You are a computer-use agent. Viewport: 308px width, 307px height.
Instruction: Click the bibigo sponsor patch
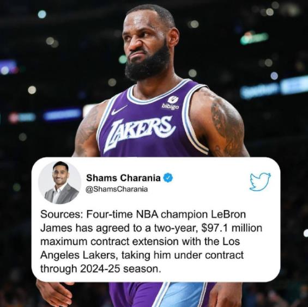[x=171, y=103]
